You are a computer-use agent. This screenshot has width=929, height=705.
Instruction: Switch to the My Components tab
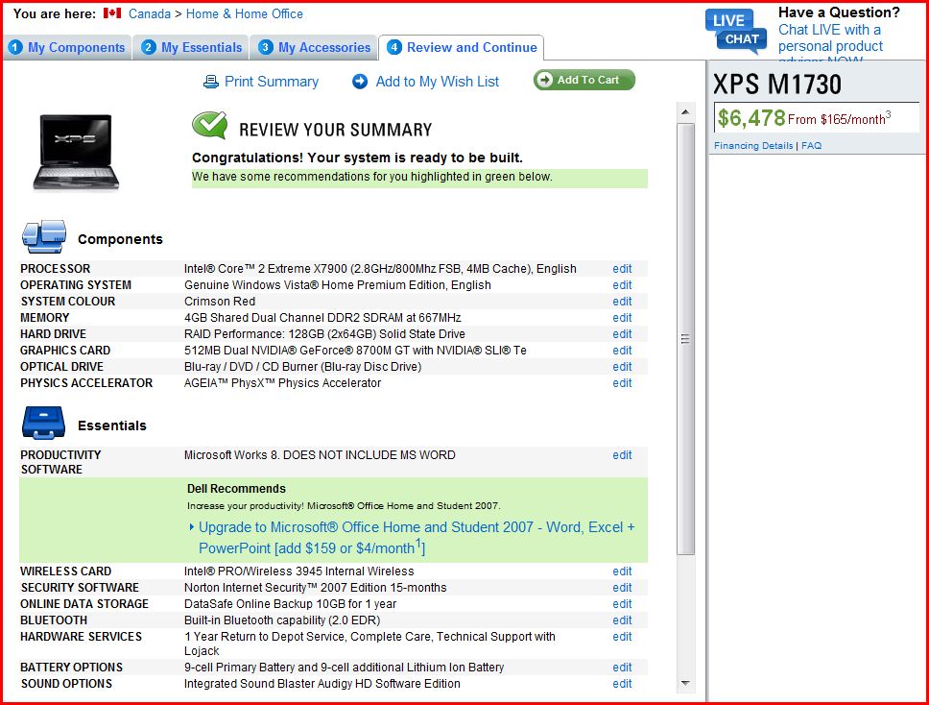pos(67,47)
